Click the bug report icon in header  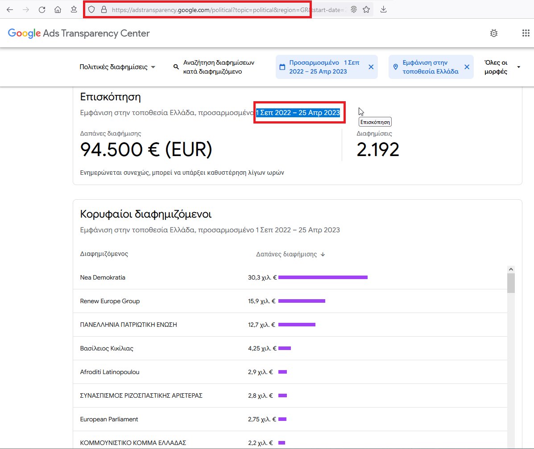[494, 33]
